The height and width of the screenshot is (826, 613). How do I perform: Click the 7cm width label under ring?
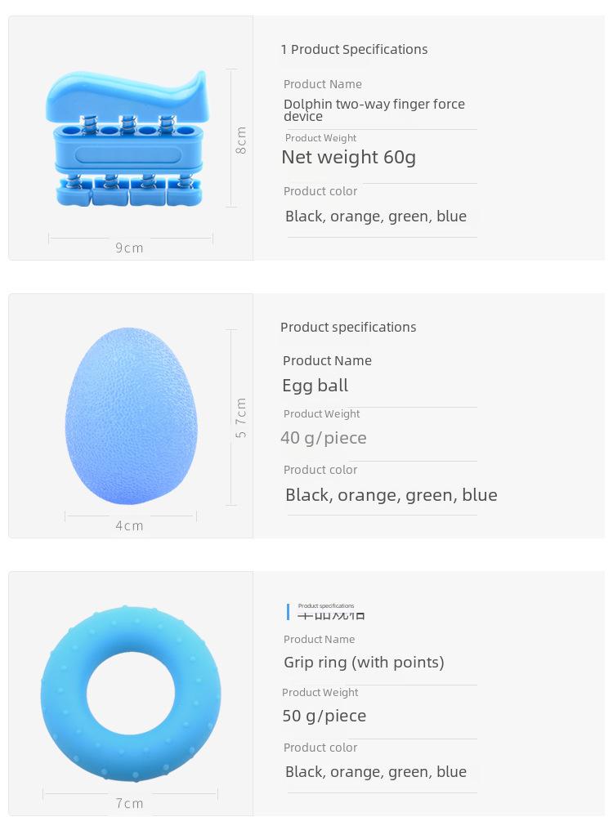pos(130,803)
